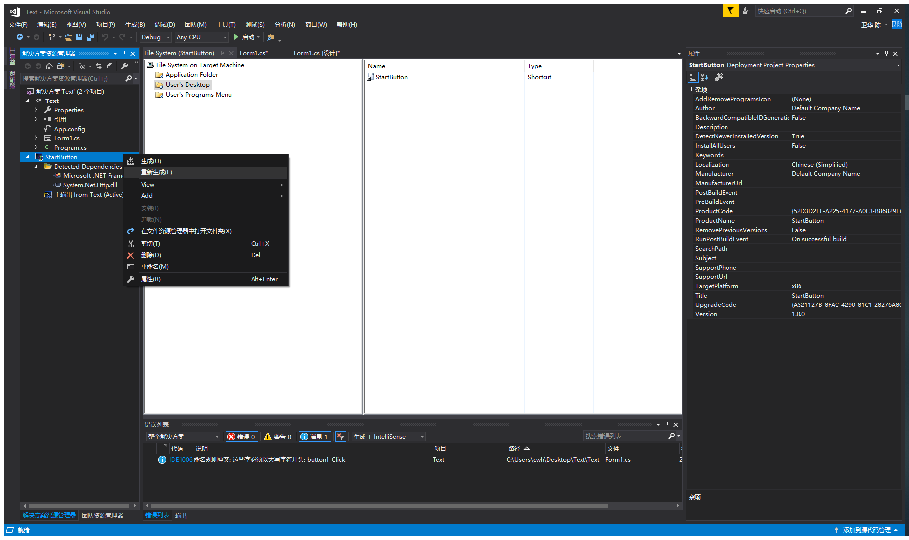Screen dimensions: 909x540
Task: Sort errors by the 路径 column header
Action: click(555, 449)
